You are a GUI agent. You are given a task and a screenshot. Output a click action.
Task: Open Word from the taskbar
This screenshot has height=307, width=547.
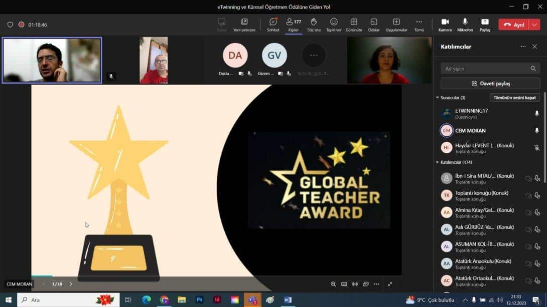288,299
